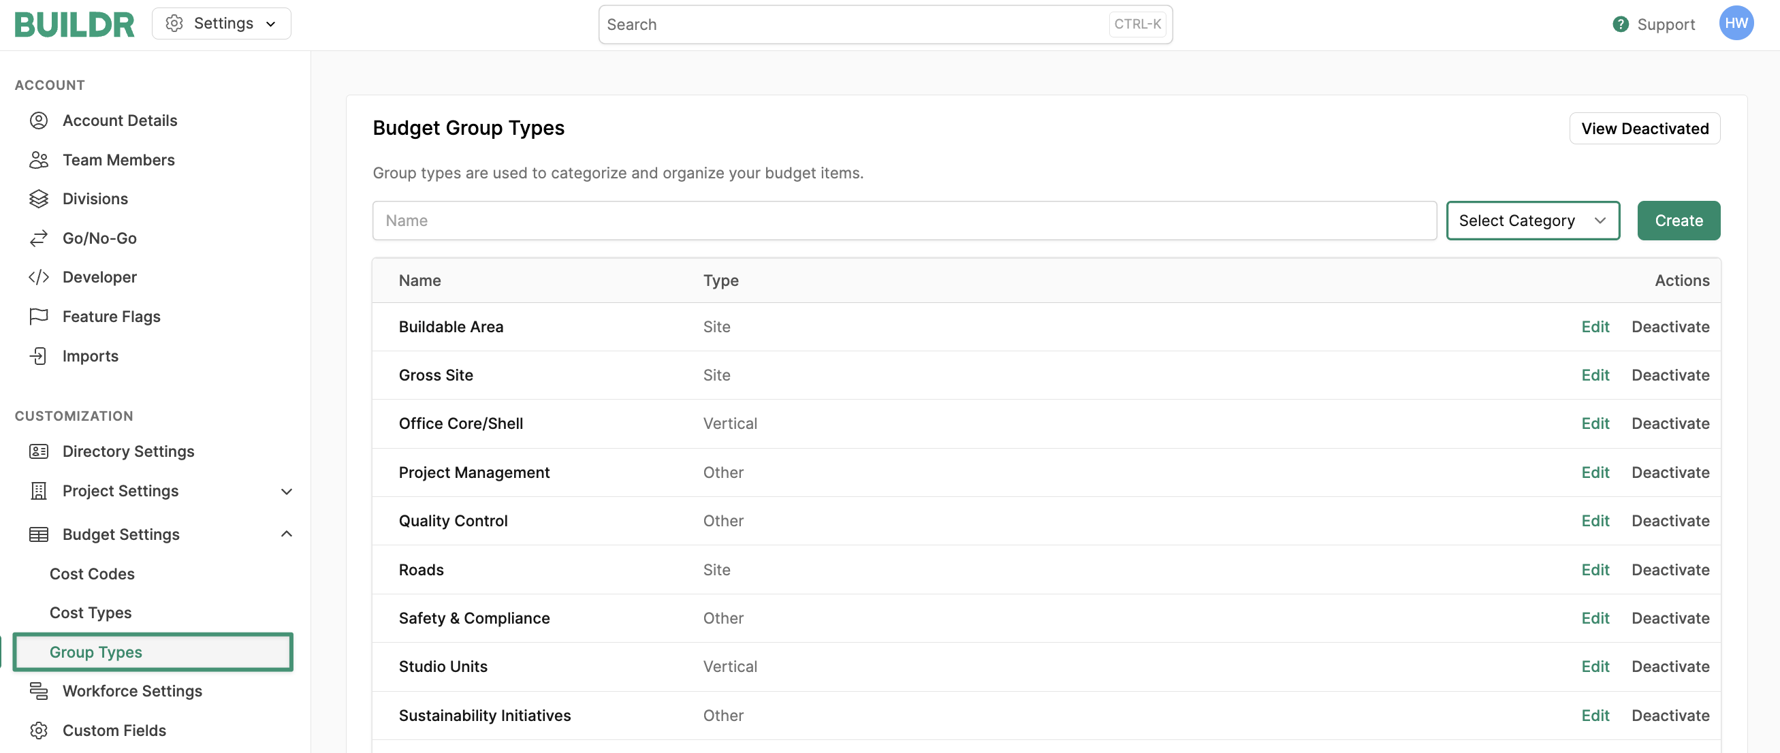Click the Divisions layers icon
This screenshot has height=753, width=1780.
click(x=39, y=199)
